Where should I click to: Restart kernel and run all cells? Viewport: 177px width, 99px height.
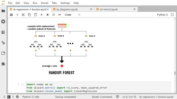[x=60, y=15]
